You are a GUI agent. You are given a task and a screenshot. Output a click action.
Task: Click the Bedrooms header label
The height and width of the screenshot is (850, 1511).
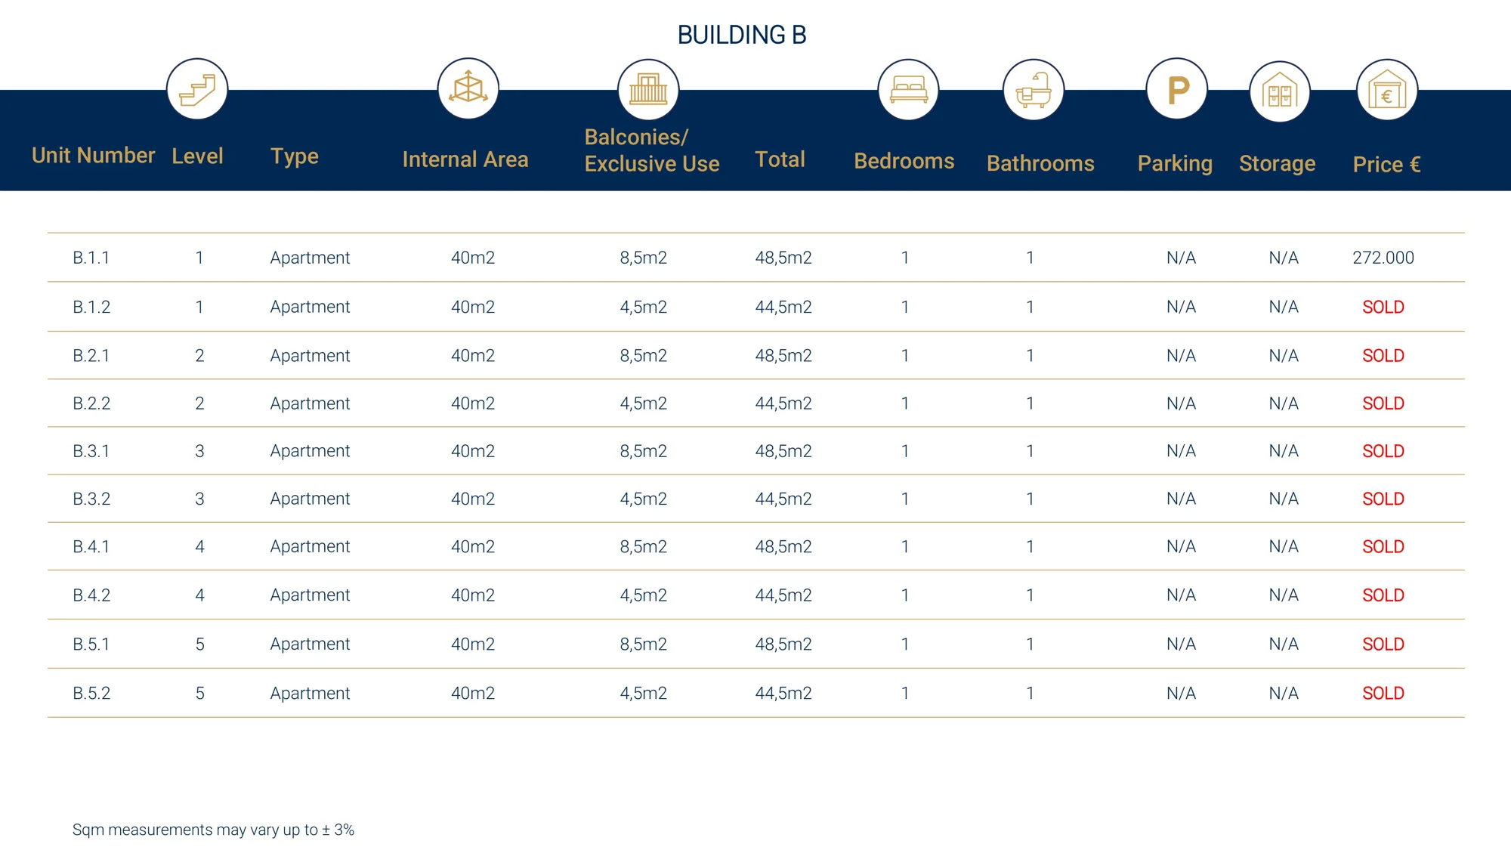click(904, 161)
